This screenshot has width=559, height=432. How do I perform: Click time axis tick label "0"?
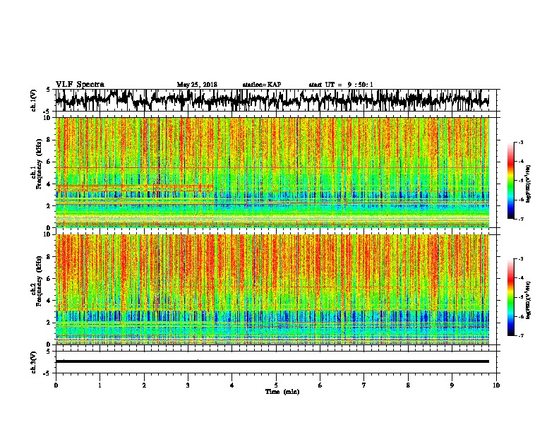[x=56, y=385]
